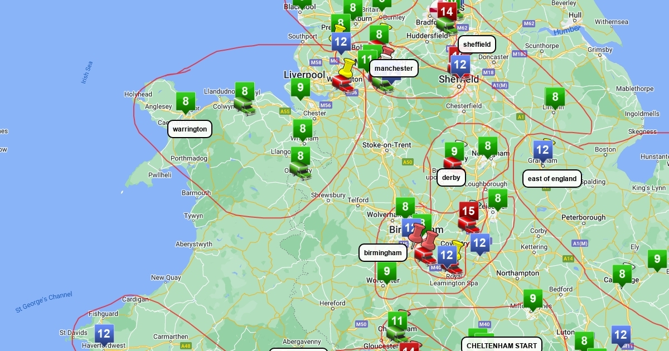Select the green 9 marker at Worcester
This screenshot has height=351, width=669.
point(386,272)
